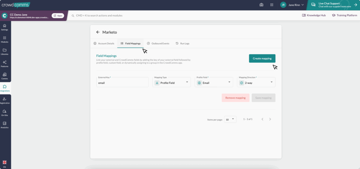Open the Features sidebar icon
360x169 pixels.
coord(5,64)
